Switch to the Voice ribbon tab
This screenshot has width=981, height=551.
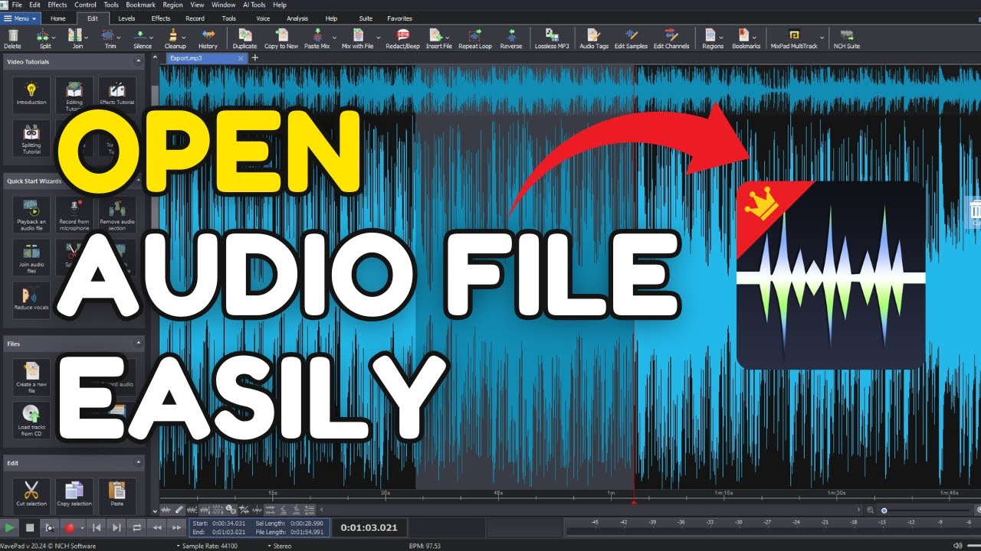(263, 18)
